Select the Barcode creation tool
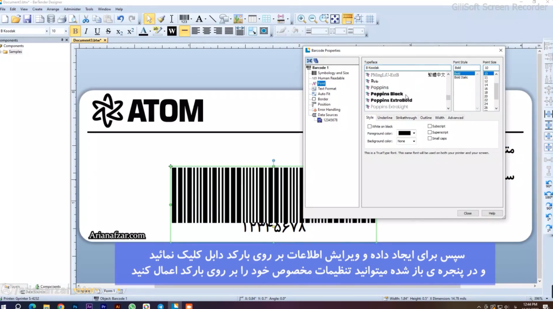553x309 pixels. point(184,19)
